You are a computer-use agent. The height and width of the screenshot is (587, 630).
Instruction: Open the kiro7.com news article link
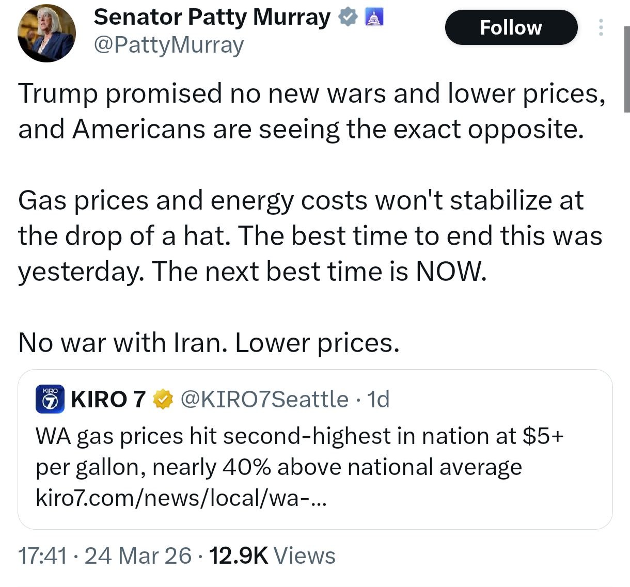pos(181,498)
